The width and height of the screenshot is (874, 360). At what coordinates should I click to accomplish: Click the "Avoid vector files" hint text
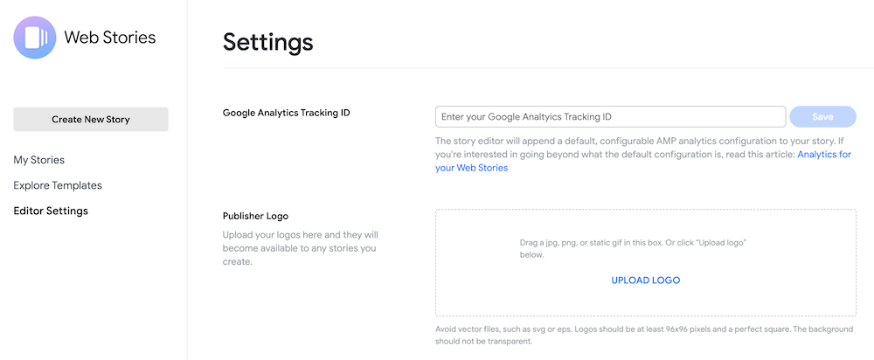(643, 336)
